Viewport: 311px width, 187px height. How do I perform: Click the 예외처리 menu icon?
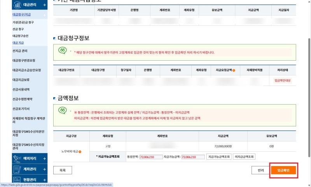[17, 159]
